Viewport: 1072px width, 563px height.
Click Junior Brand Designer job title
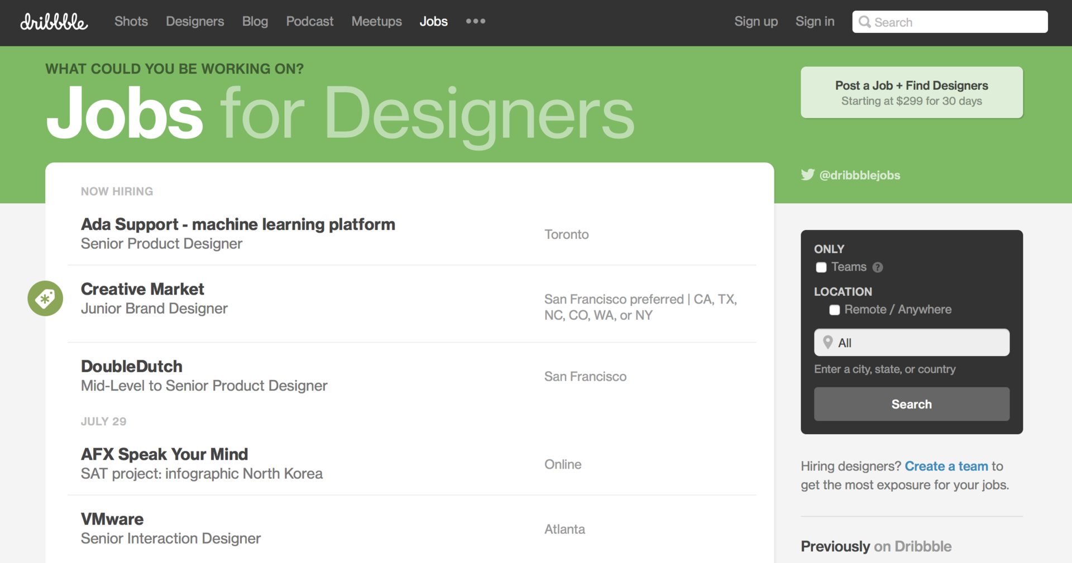(x=154, y=309)
